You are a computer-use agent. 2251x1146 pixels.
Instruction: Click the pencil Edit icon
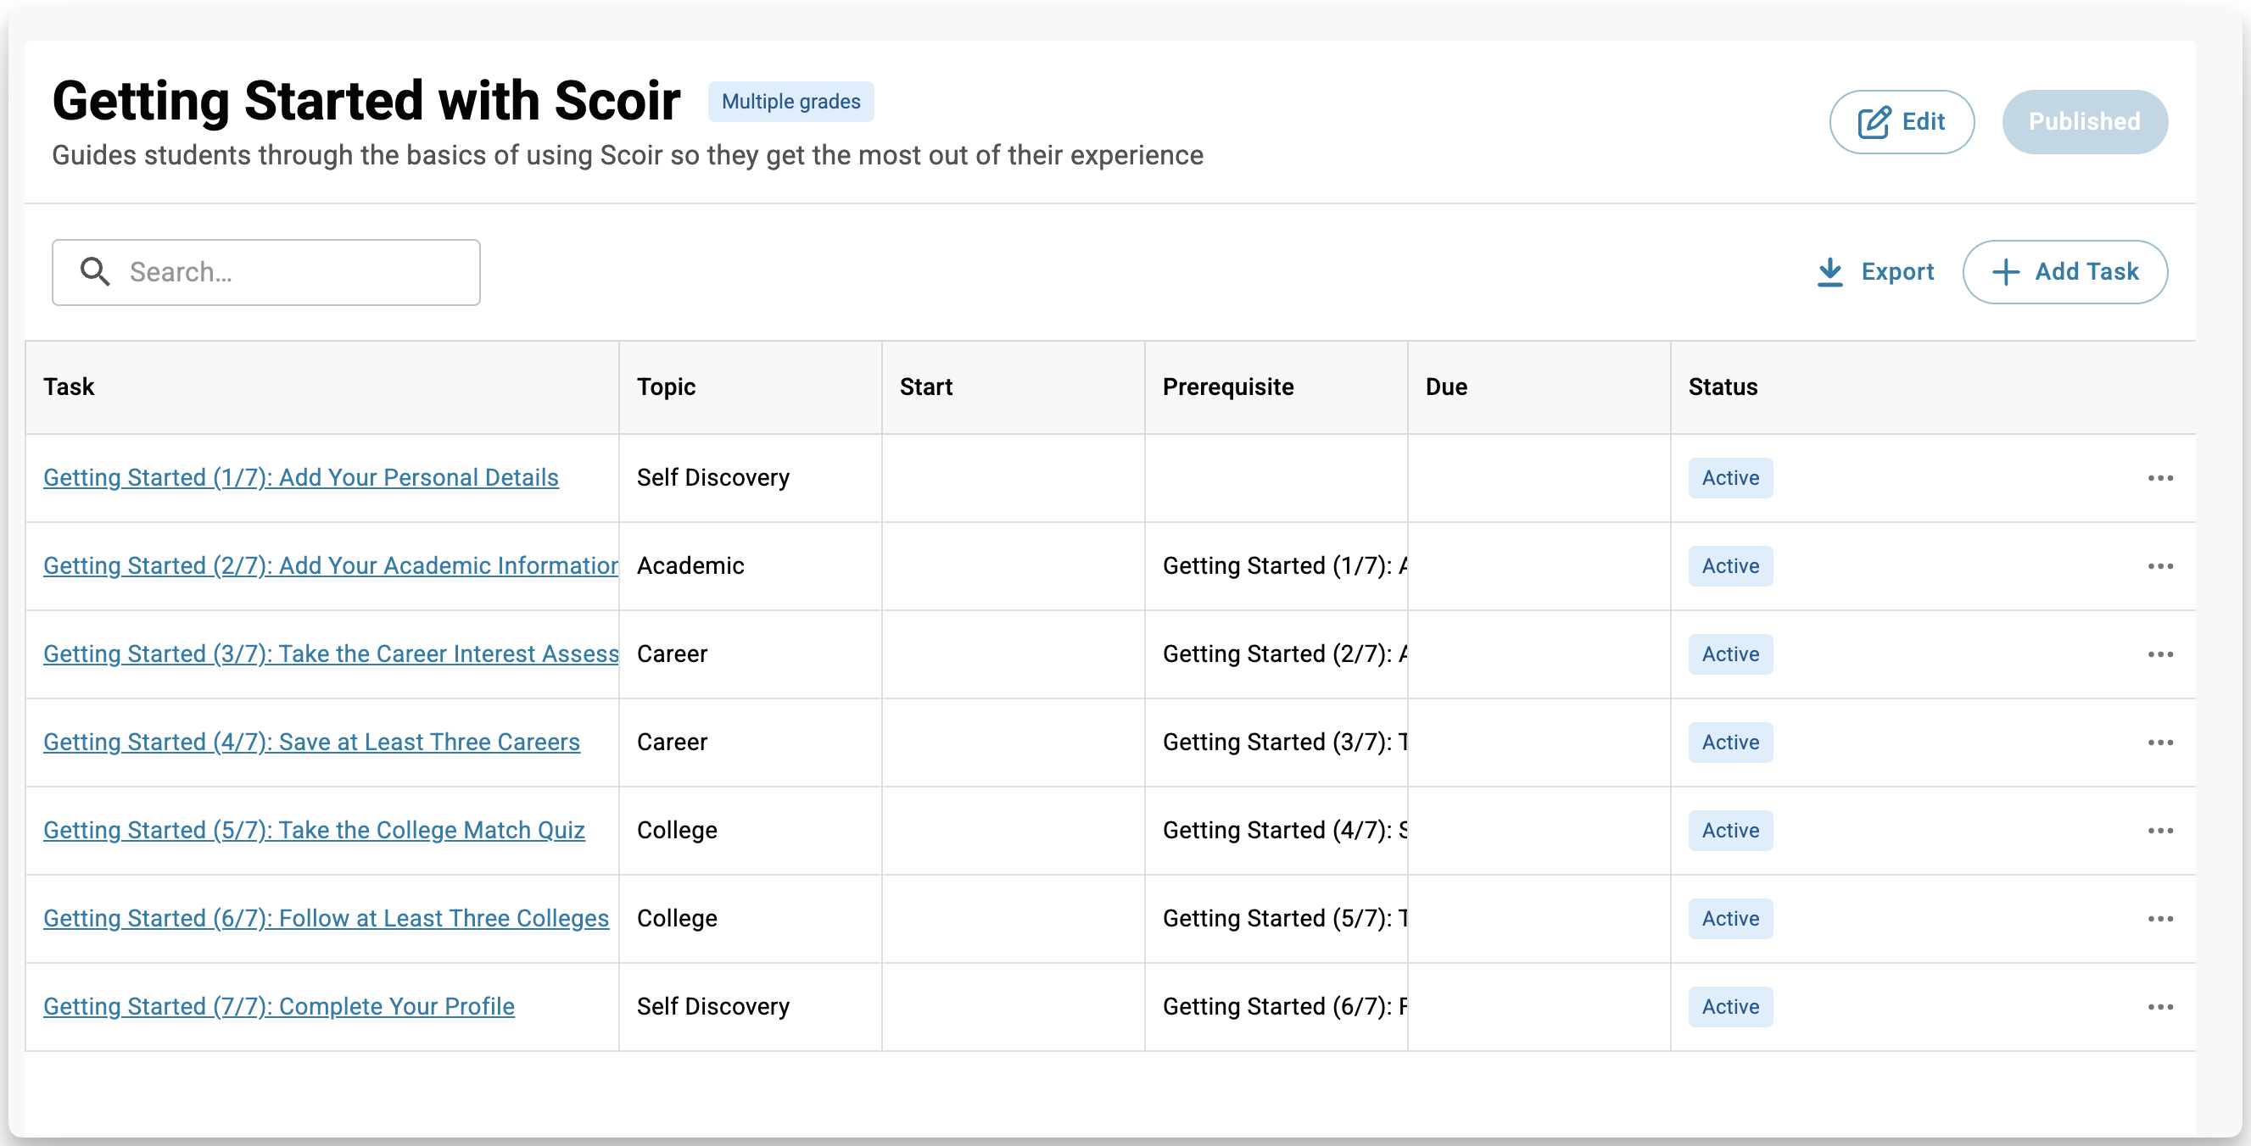point(1874,122)
